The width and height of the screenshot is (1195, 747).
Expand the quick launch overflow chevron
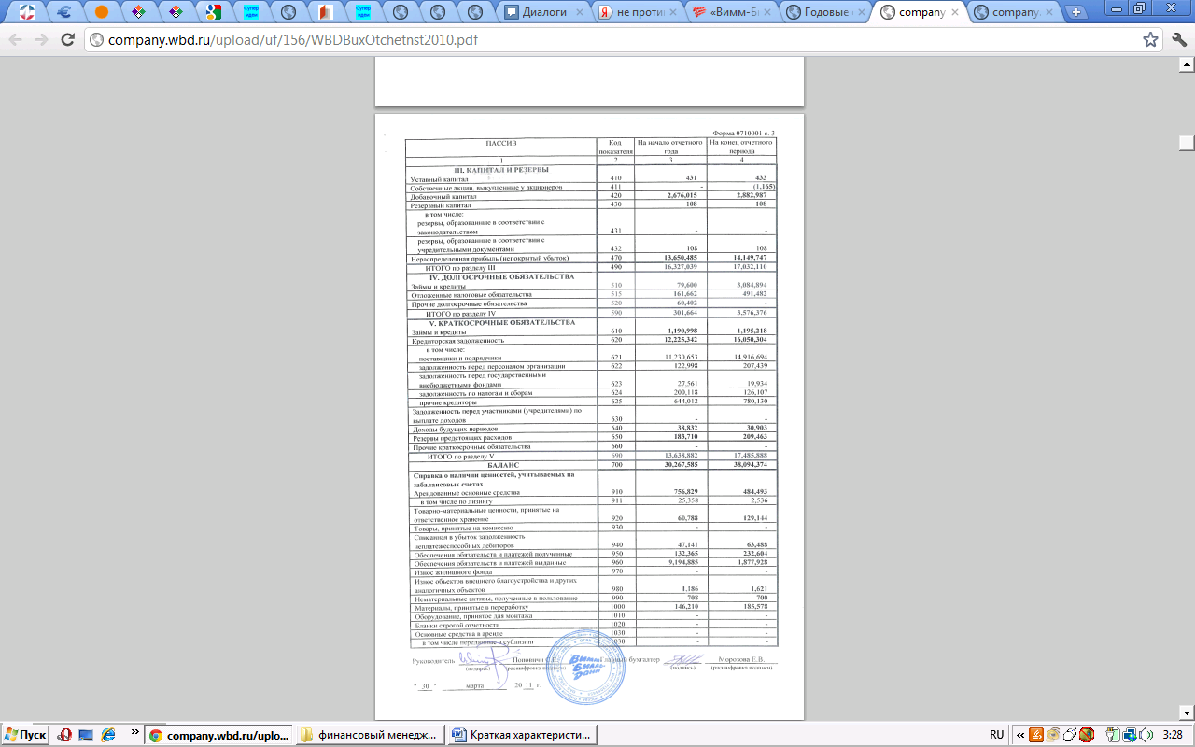(134, 731)
